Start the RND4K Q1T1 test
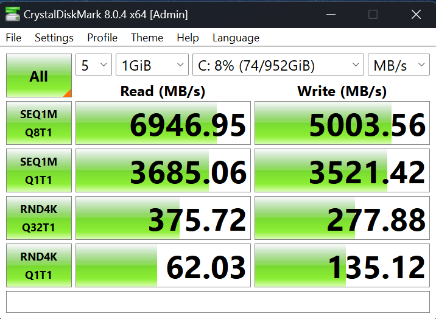436x319 pixels. 39,265
